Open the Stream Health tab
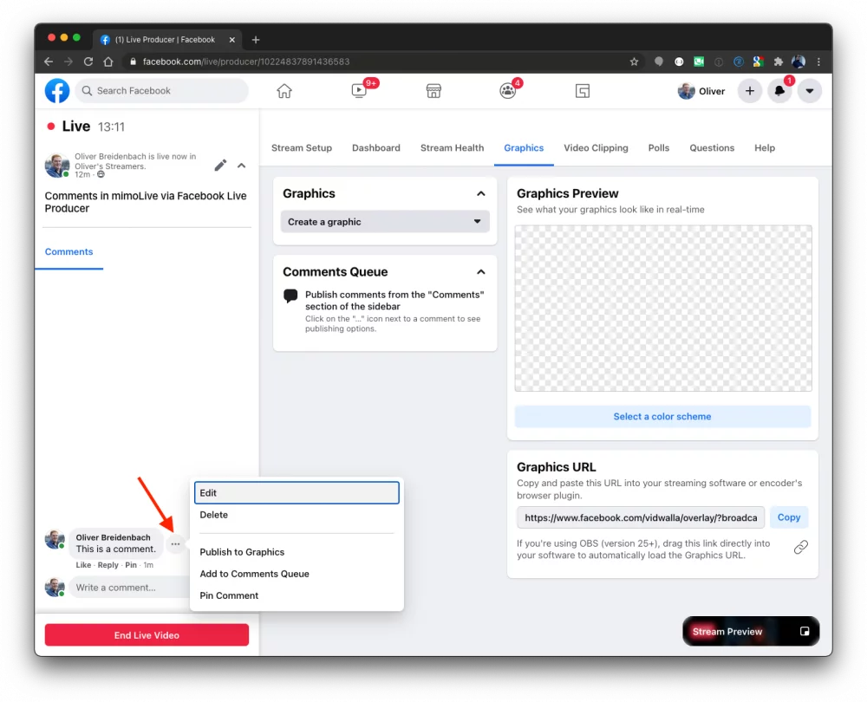Viewport: 867px width, 702px height. [452, 147]
